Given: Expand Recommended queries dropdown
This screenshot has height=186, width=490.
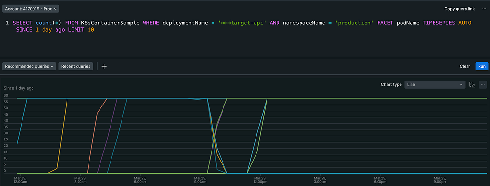Looking at the screenshot, I should click(x=29, y=66).
